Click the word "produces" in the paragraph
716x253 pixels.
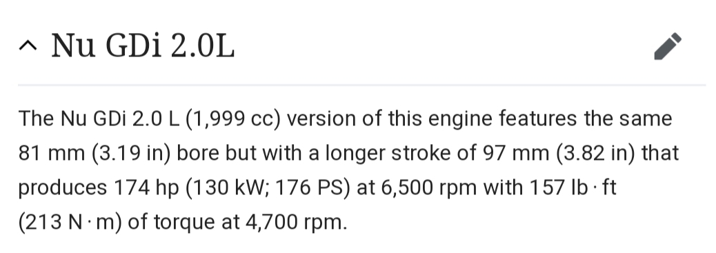[63, 188]
